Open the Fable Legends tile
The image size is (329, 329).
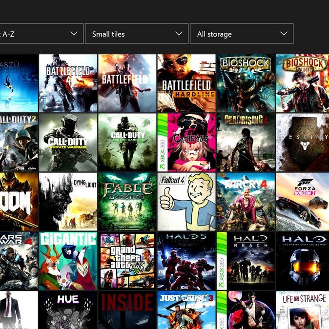(x=127, y=202)
